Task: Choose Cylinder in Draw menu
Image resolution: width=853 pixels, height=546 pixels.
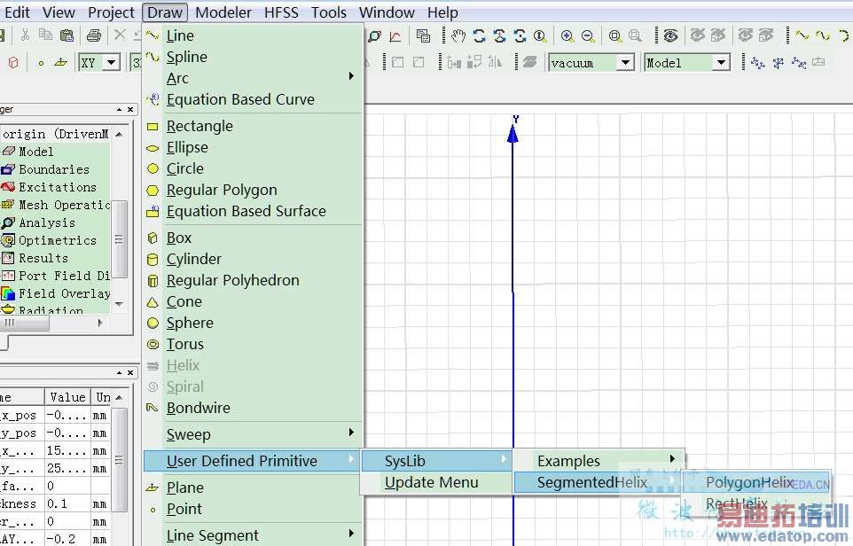Action: (x=253, y=259)
